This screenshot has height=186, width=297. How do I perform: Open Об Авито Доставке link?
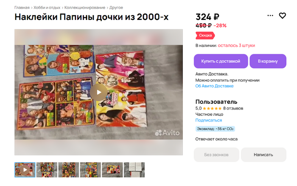[x=214, y=86]
